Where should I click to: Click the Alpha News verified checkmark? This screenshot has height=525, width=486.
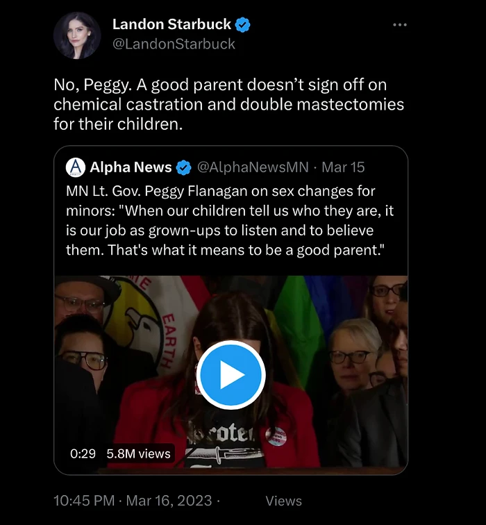[183, 167]
